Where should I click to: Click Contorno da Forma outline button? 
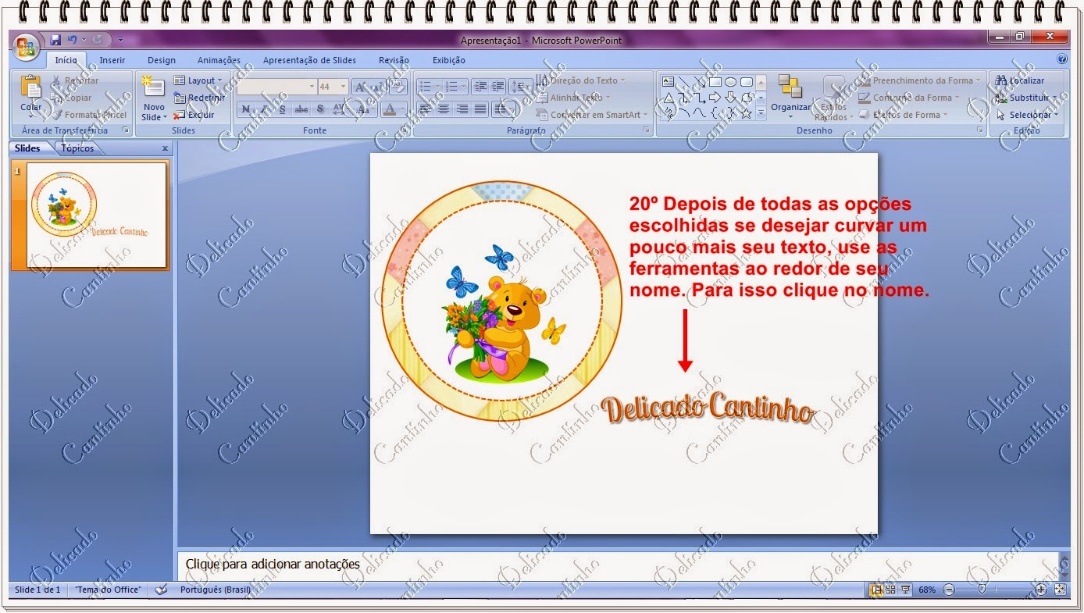[x=909, y=98]
